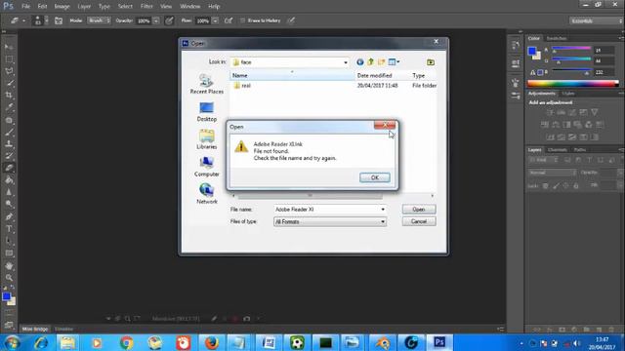Open Computer in Open dialog sidebar
This screenshot has height=351, width=625.
click(206, 167)
